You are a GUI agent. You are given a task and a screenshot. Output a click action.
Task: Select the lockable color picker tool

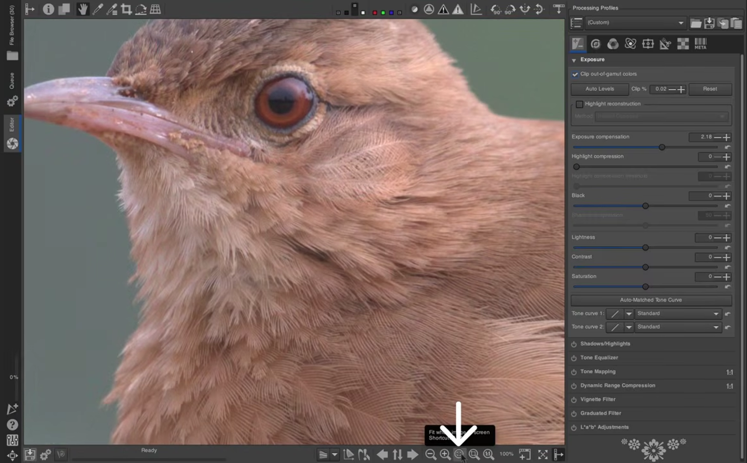click(112, 9)
